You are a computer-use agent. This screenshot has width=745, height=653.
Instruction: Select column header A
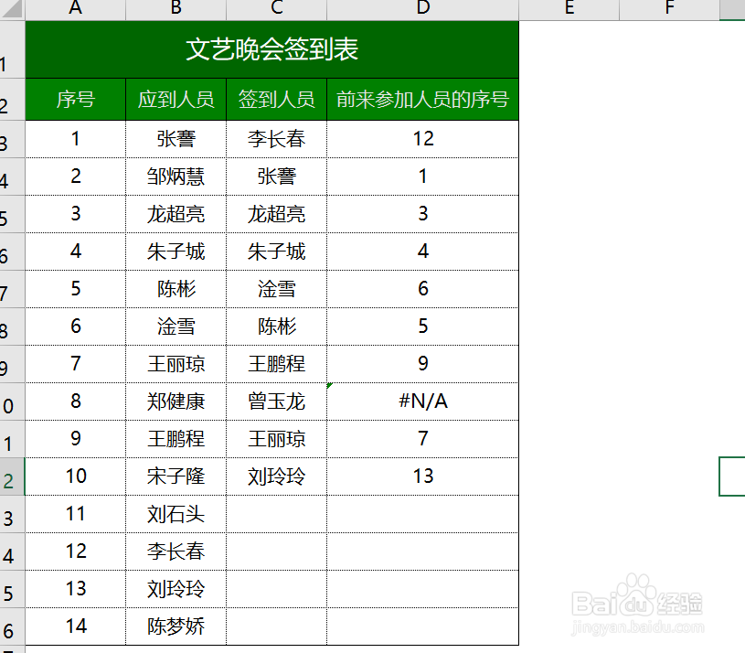coord(75,9)
